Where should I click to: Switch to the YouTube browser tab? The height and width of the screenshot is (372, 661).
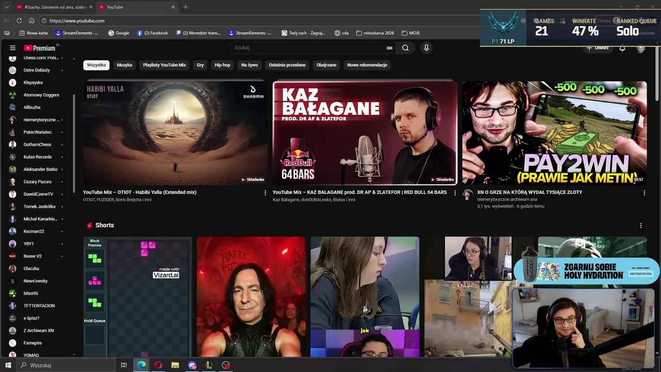137,7
